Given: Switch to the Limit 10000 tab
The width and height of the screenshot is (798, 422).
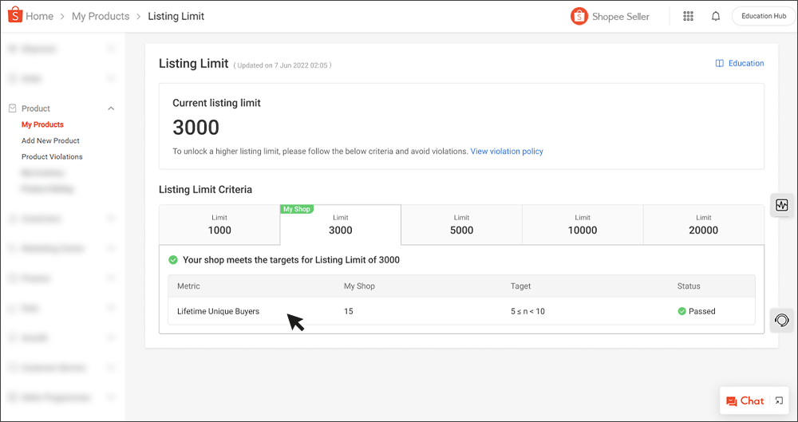Looking at the screenshot, I should pos(583,224).
